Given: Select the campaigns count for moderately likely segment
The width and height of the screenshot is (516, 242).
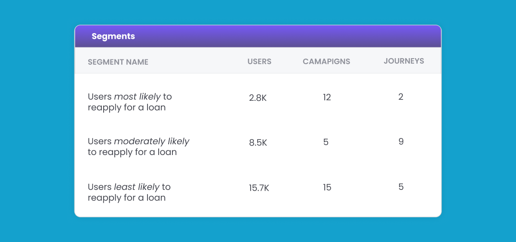Looking at the screenshot, I should coord(326,142).
